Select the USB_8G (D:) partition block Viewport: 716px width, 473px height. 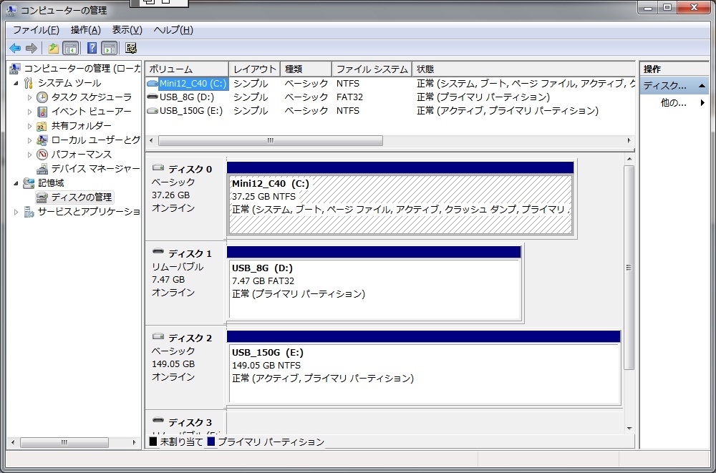(374, 289)
